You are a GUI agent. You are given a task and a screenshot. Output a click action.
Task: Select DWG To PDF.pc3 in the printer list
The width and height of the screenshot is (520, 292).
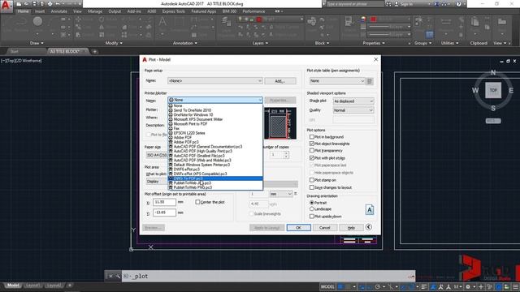[x=215, y=178]
